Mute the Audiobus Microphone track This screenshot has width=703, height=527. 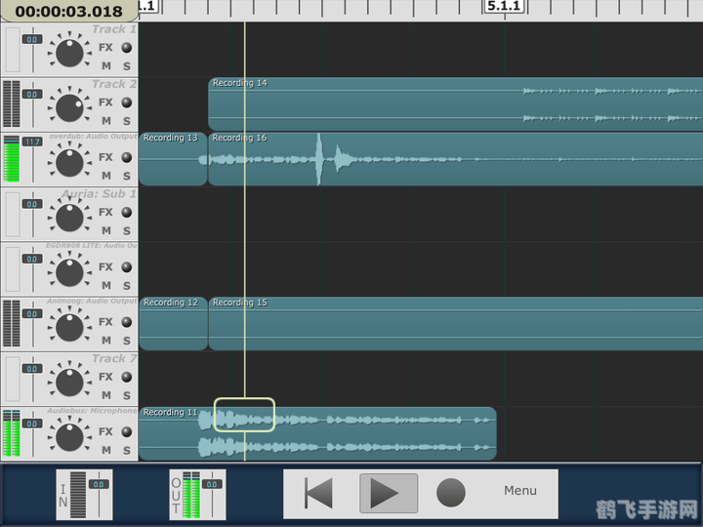pyautogui.click(x=106, y=450)
